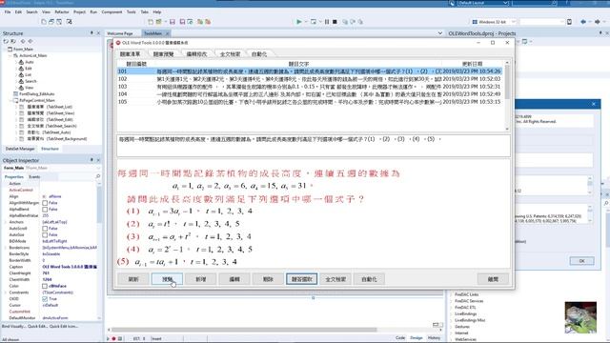Switch to the Design view tab

[417, 338]
